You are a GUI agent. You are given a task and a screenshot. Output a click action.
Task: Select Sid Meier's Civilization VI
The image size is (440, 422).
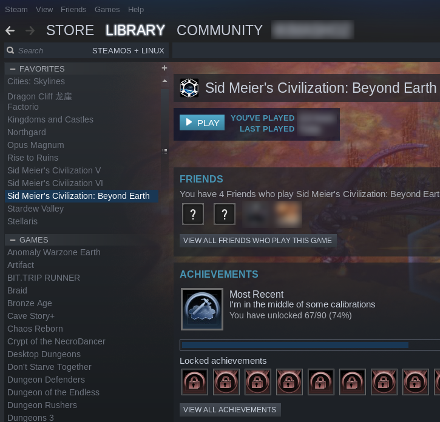pos(55,183)
